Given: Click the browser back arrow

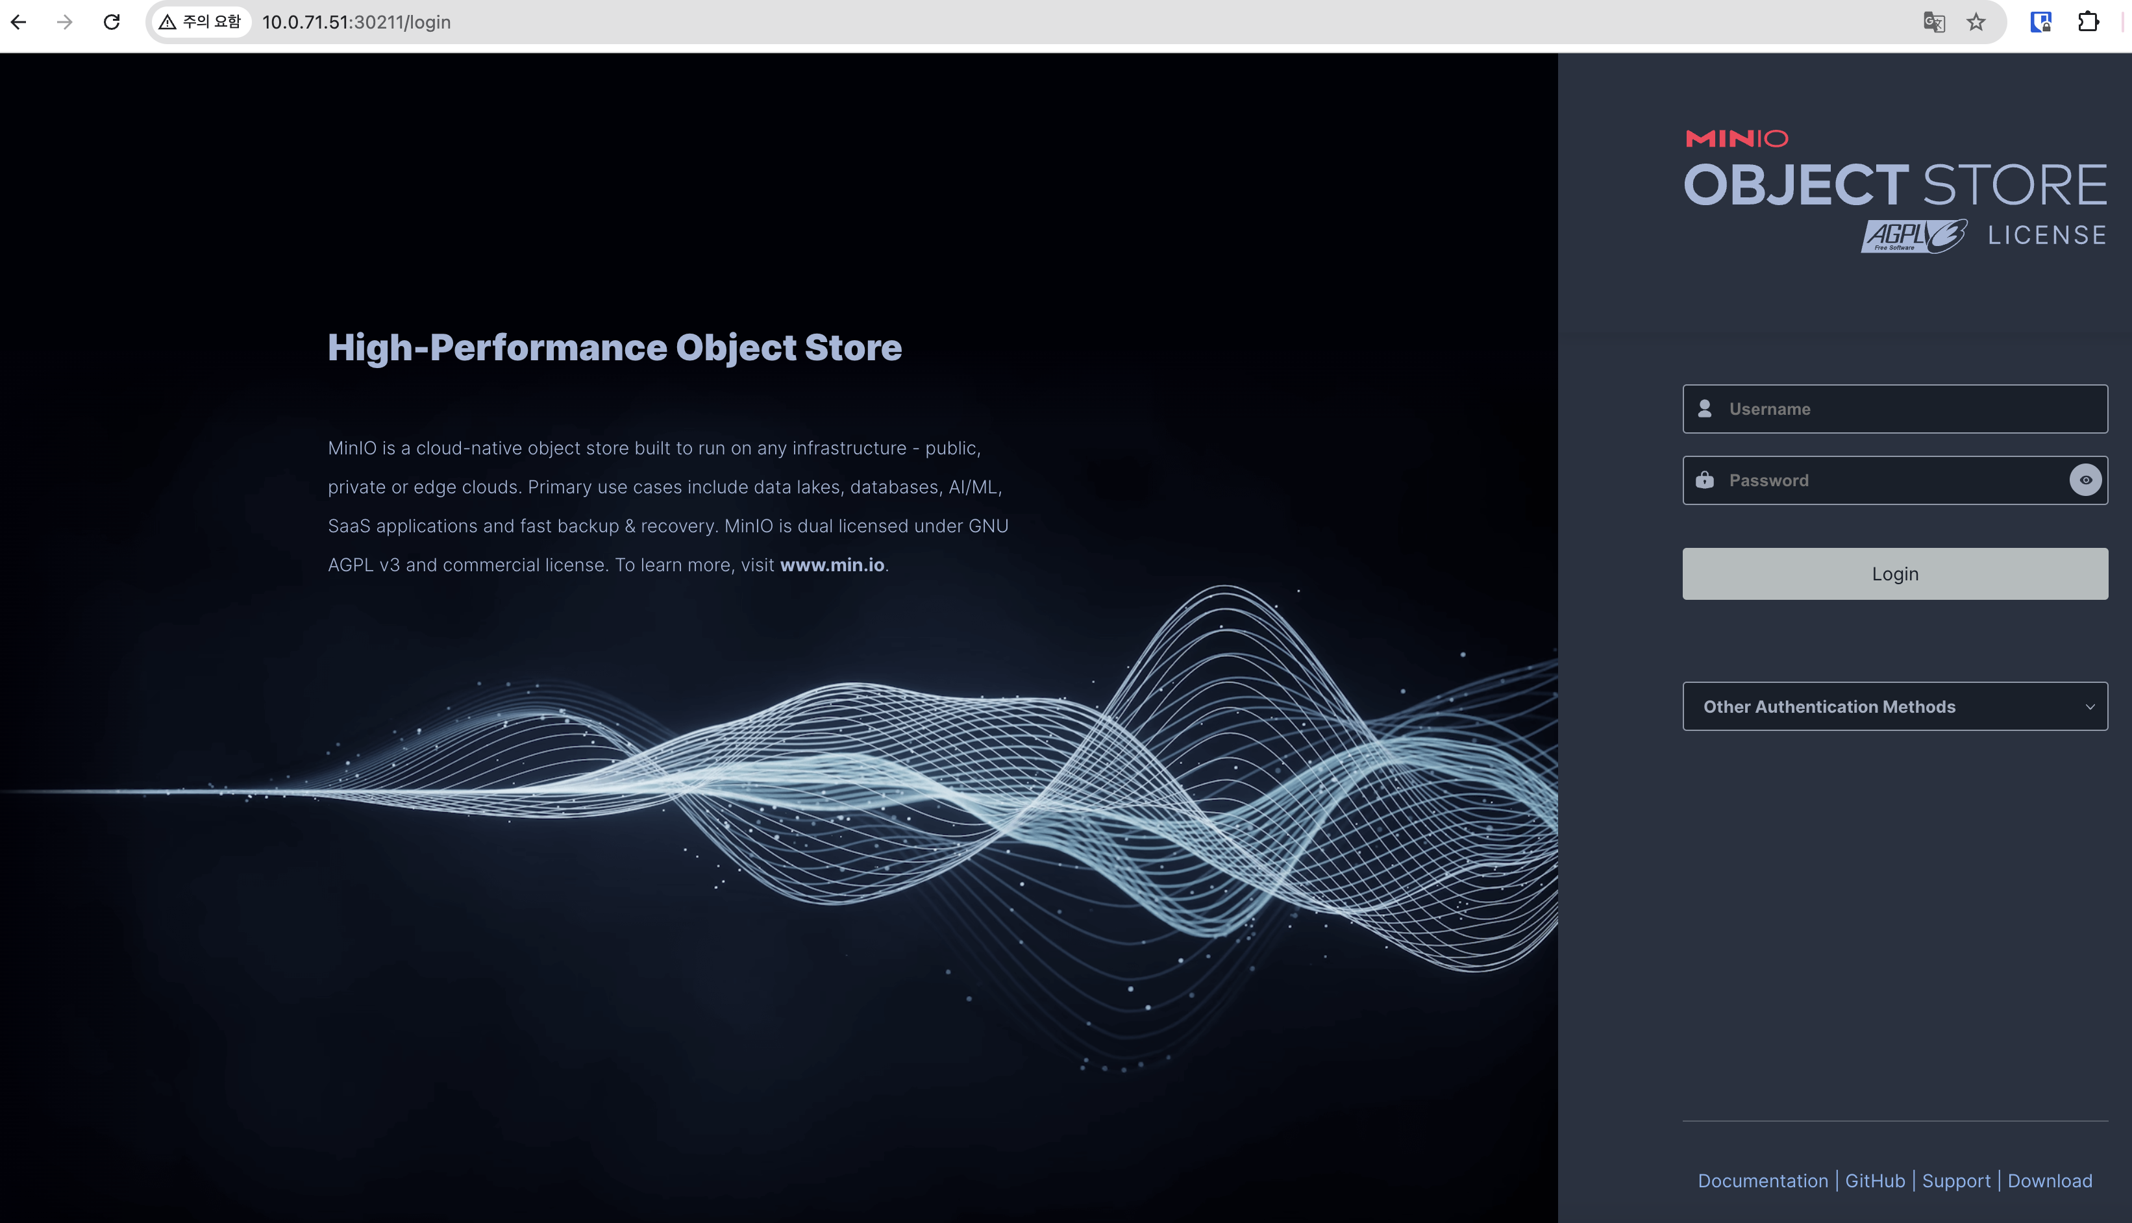Looking at the screenshot, I should pyautogui.click(x=18, y=22).
